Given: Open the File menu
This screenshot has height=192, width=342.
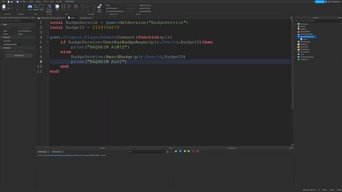Looking at the screenshot, I should (x=3, y=2).
